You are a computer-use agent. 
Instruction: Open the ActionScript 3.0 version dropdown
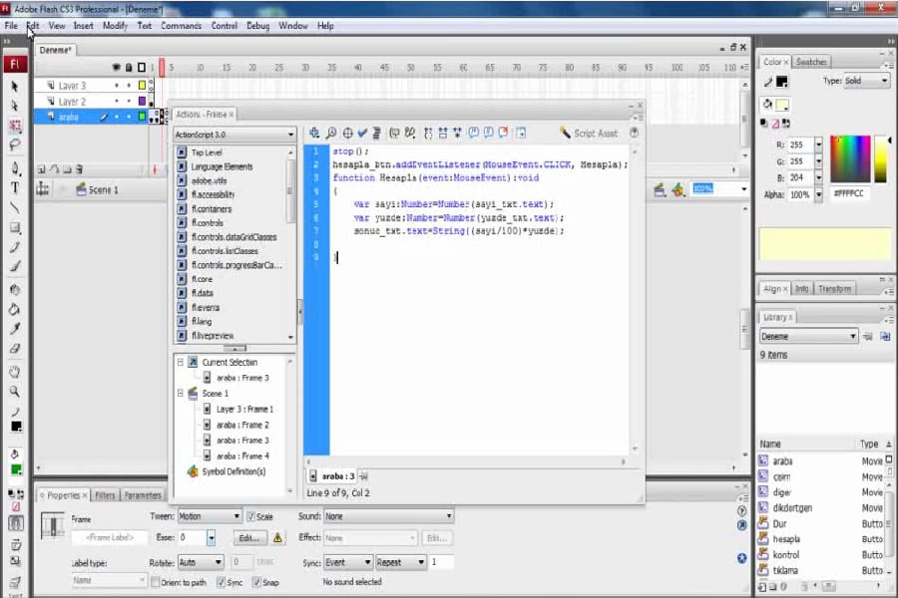(234, 135)
